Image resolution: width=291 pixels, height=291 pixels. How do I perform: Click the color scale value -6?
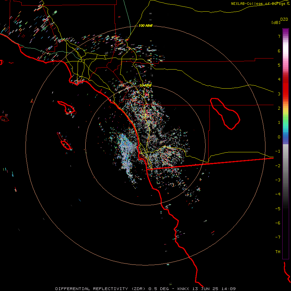point(278,223)
